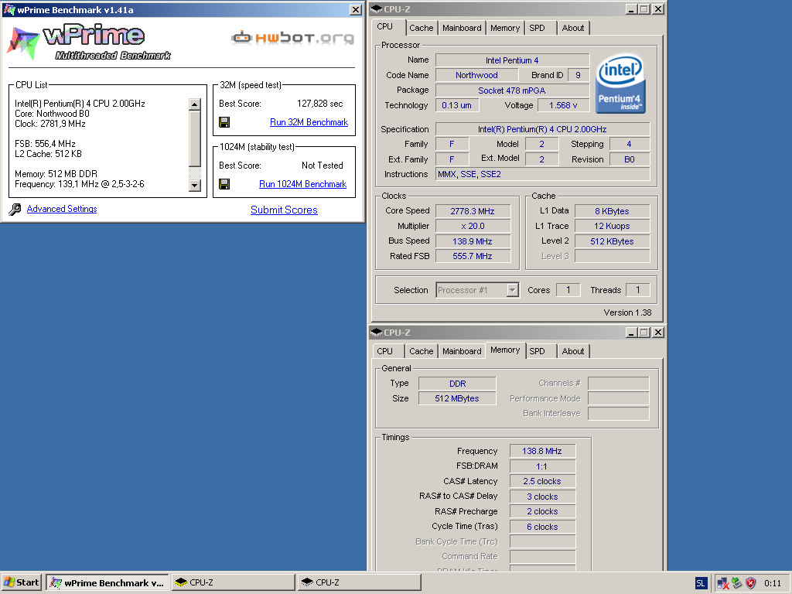Click the hwbot.org robot logo

[241, 37]
